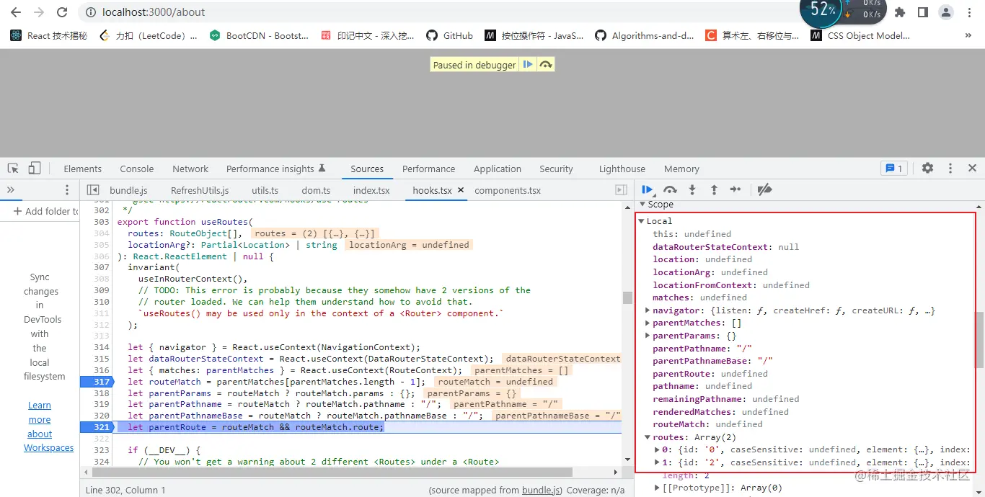Show the navigator sidebar via double-chevron icon
Screen dimensions: 985x497
tap(10, 190)
